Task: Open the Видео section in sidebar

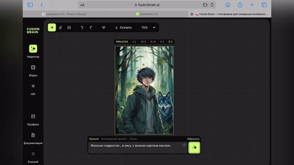Action: pyautogui.click(x=33, y=71)
